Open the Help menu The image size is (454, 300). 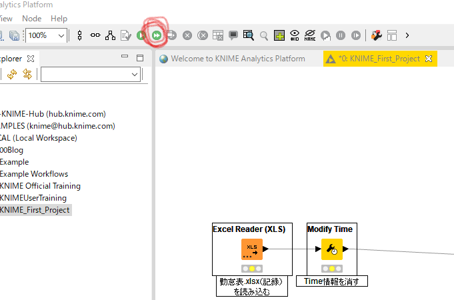(59, 19)
